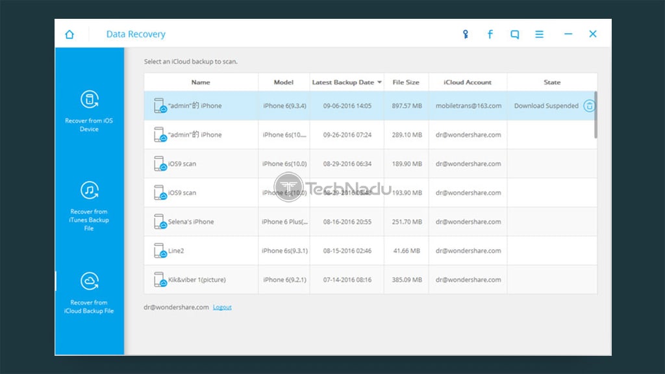The height and width of the screenshot is (374, 665).
Task: Click the "193.90 MB" file size cell
Action: tap(407, 192)
